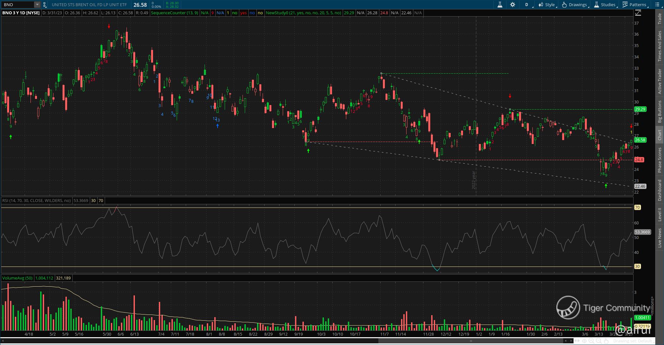Screen dimensions: 664x345
Task: Toggle the Level II side panel
Action: (659, 215)
